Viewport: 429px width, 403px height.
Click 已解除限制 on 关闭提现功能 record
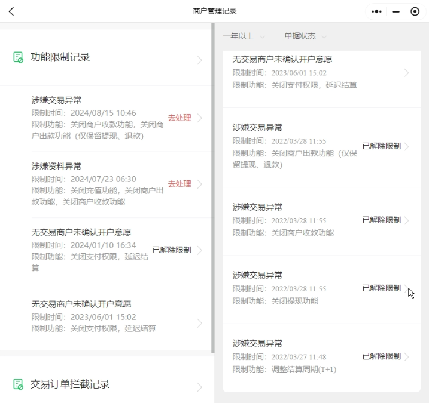[x=381, y=288]
